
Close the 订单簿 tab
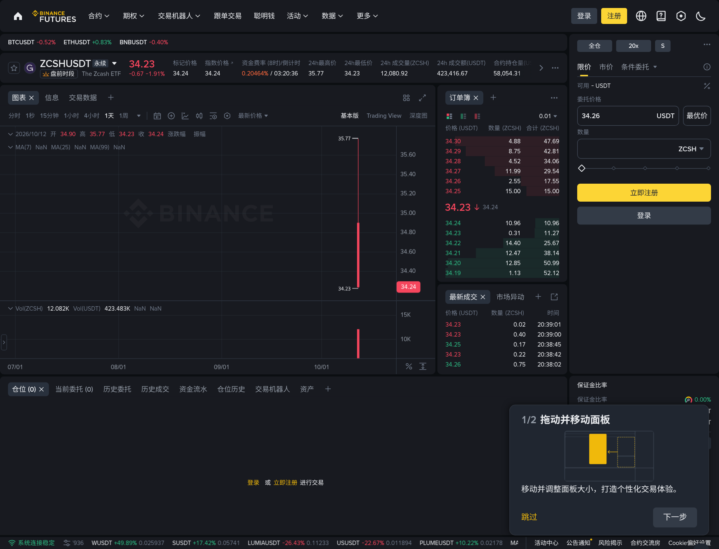click(x=476, y=98)
